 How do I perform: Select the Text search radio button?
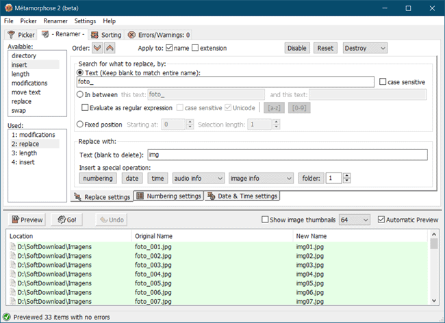pyautogui.click(x=80, y=73)
